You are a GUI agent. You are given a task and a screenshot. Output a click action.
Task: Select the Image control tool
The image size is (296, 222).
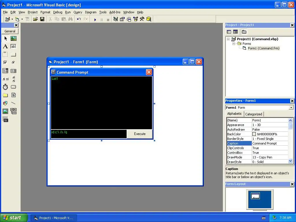(x=5, y=111)
